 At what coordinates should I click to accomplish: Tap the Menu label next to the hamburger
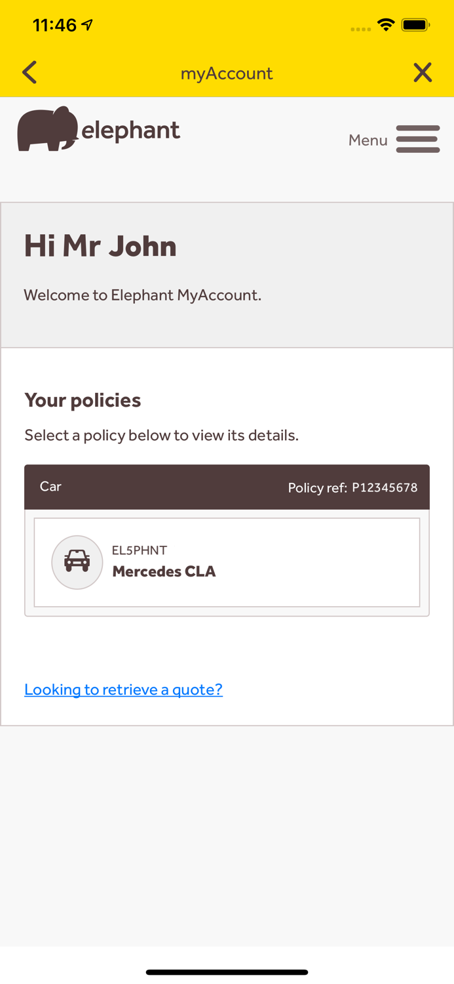click(x=368, y=140)
